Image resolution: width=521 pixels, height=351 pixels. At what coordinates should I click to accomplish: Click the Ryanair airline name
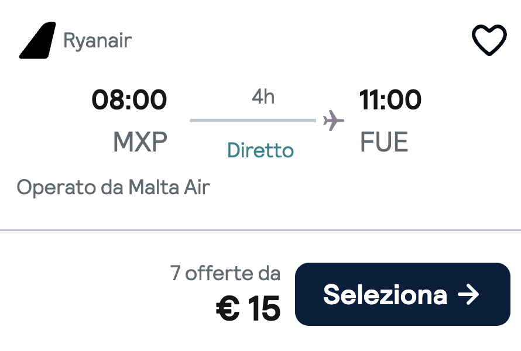[97, 41]
